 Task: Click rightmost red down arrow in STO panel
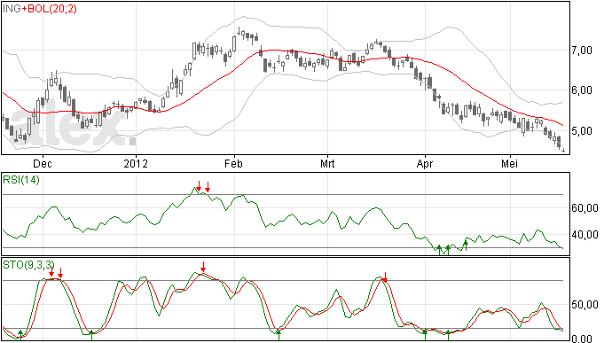click(385, 277)
